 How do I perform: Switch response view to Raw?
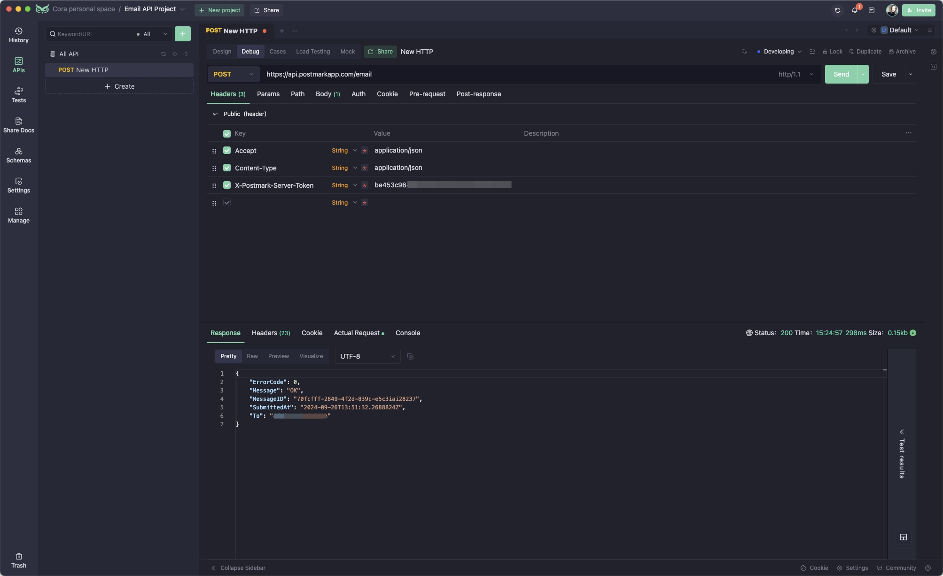(x=252, y=356)
